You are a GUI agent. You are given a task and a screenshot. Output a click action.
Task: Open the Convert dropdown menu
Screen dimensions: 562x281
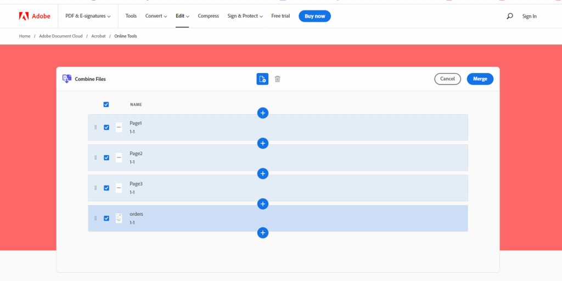pyautogui.click(x=156, y=16)
